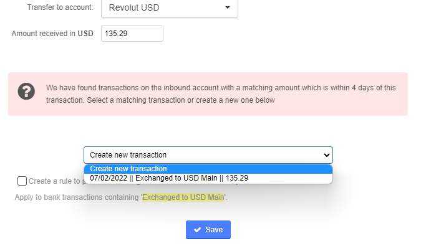Click the 135.29 amount in dropdown option
This screenshot has height=246, width=421.
coord(237,178)
